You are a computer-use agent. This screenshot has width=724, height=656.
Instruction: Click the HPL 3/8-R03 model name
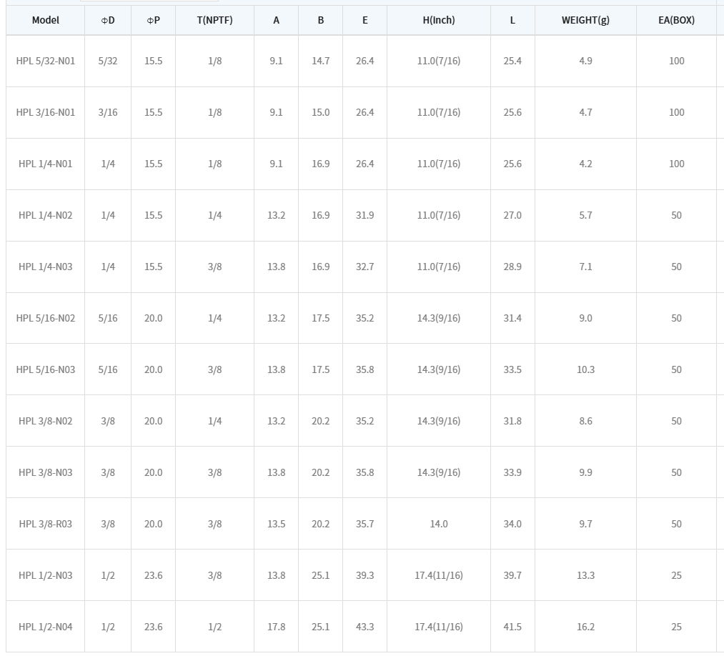46,524
